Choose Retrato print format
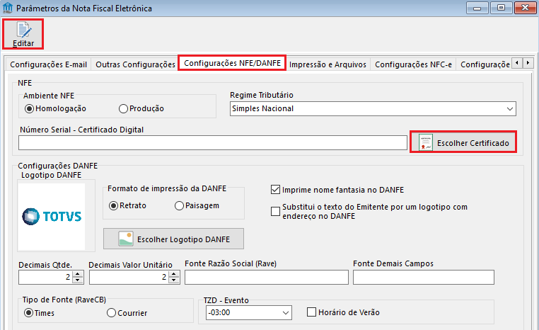The width and height of the screenshot is (539, 330). [x=113, y=206]
